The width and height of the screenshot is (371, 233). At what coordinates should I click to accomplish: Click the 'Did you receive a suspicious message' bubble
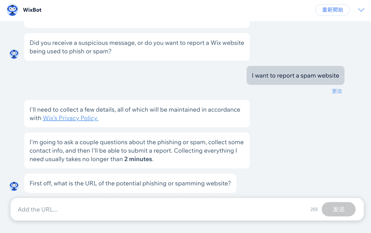[x=137, y=47]
